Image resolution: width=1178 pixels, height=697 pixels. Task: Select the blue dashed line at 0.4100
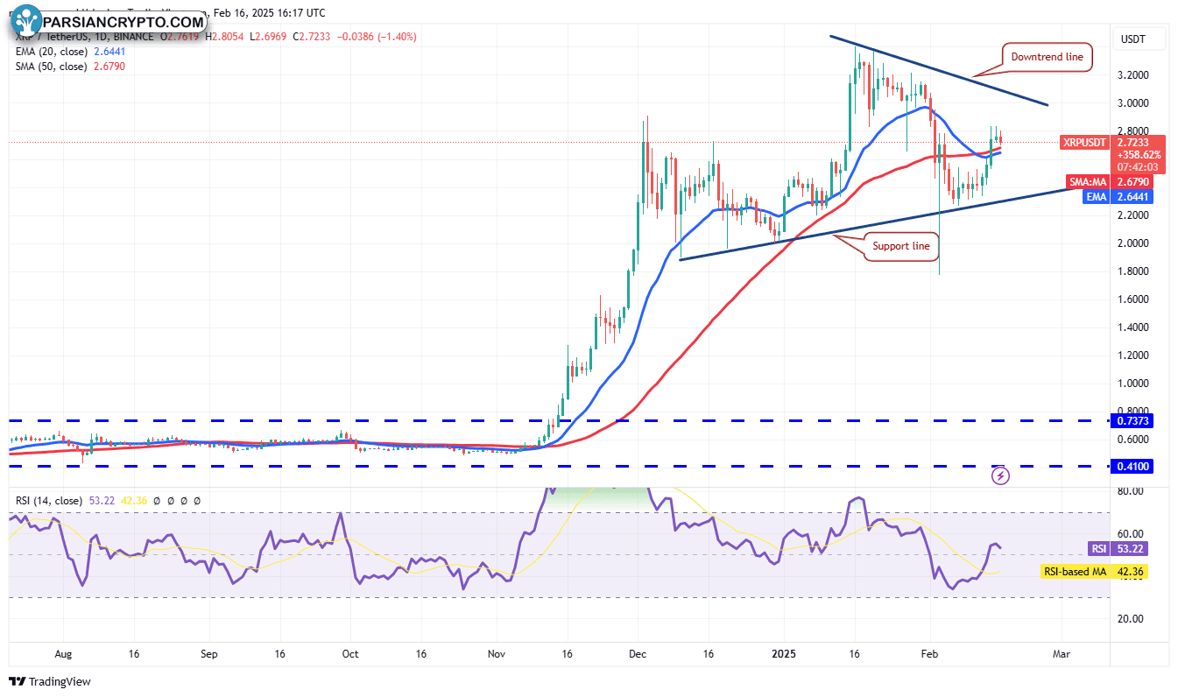click(559, 467)
